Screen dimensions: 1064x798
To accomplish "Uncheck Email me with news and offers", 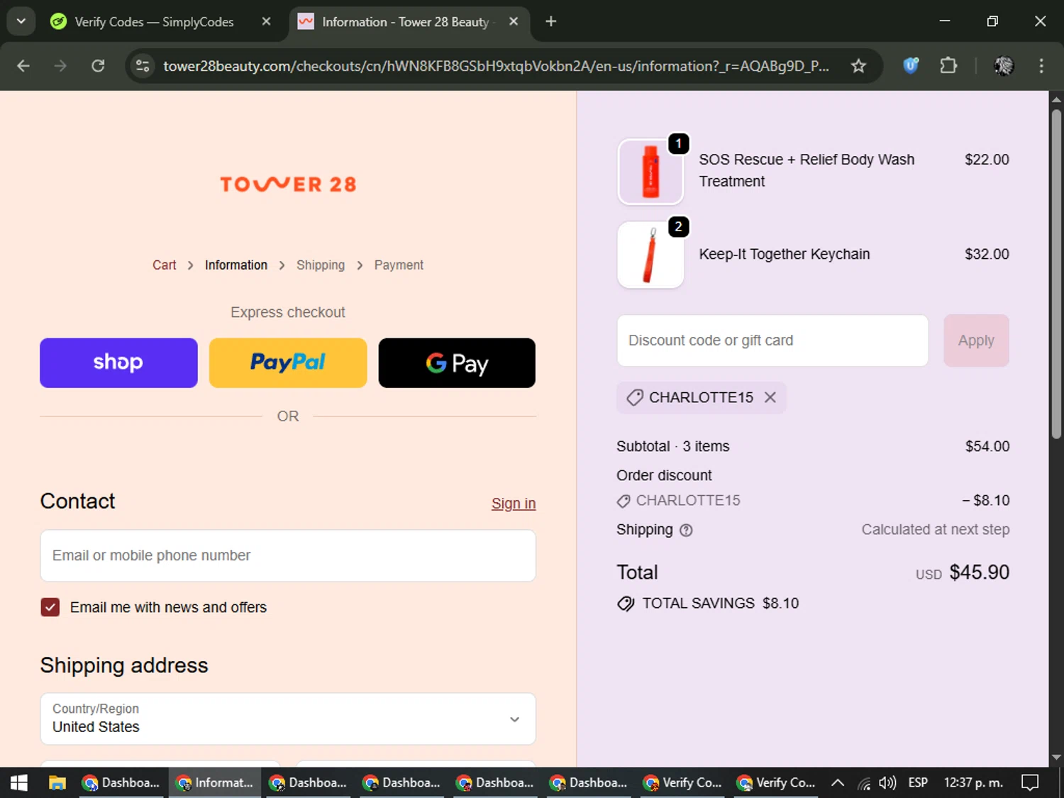I will click(50, 607).
